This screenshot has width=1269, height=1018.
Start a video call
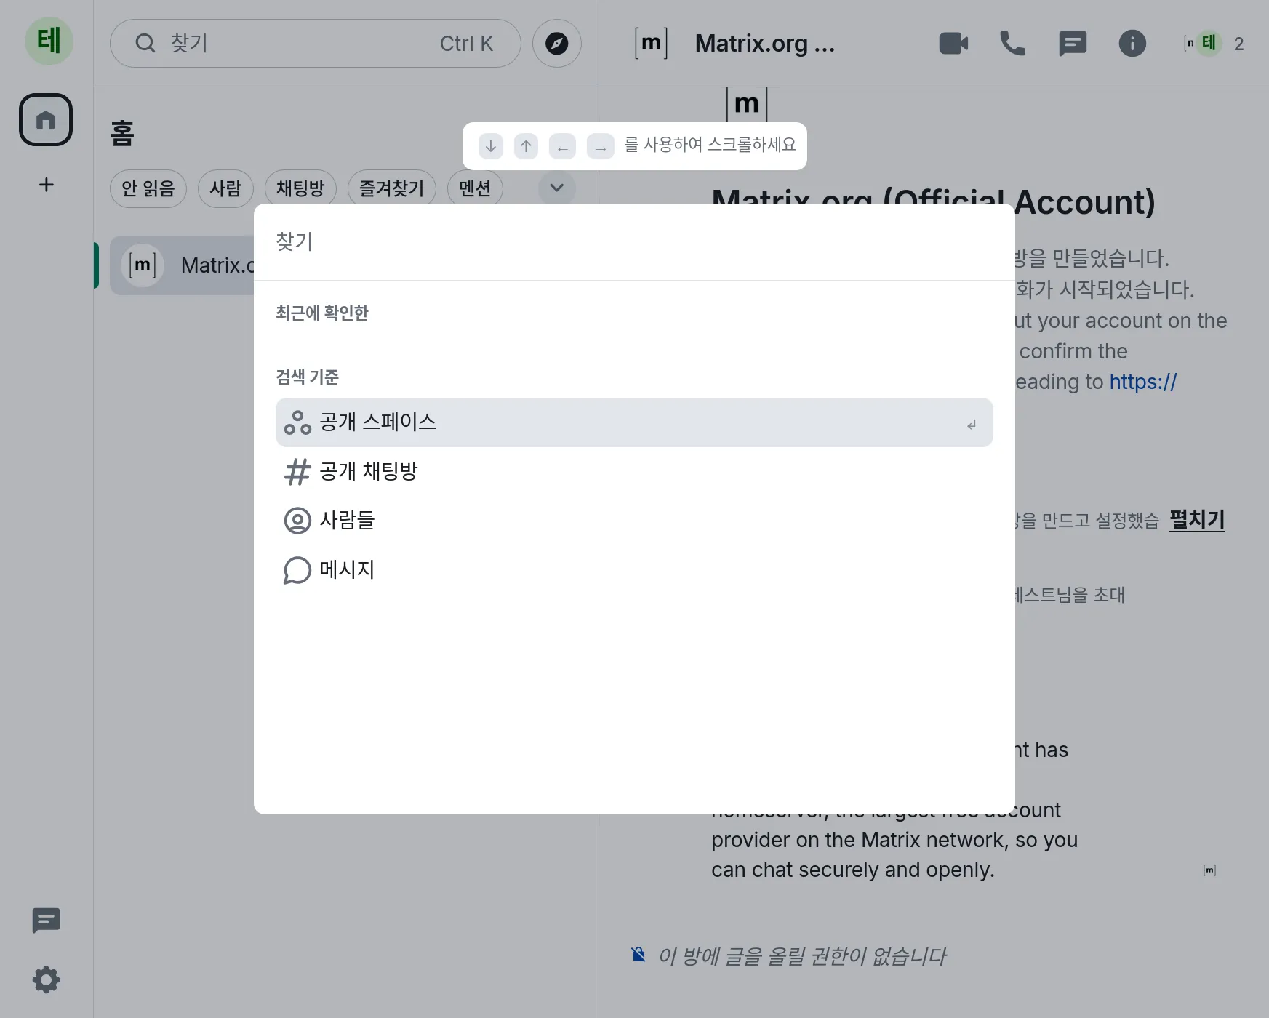pos(953,44)
